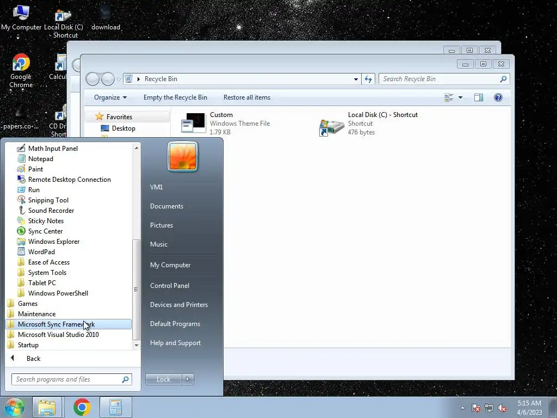Expand the Windows PowerShell folder

[58, 293]
